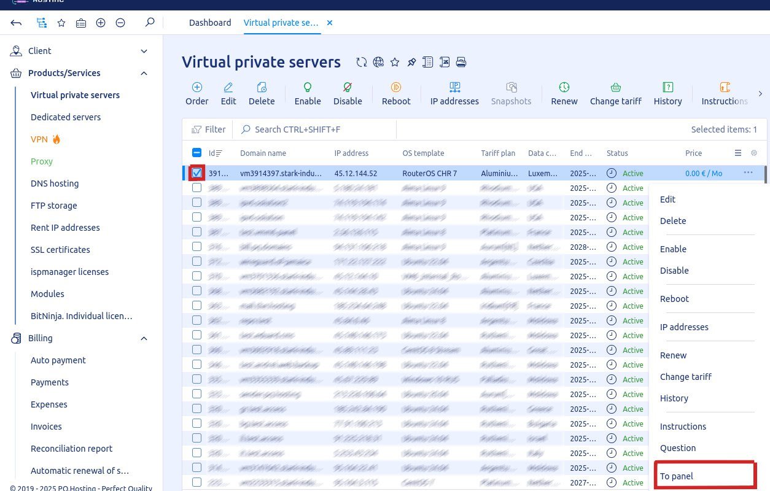Click the Status column header

click(617, 153)
